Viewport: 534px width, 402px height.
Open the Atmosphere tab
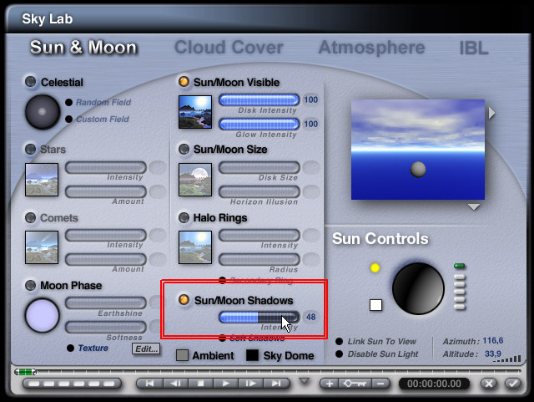coord(371,47)
